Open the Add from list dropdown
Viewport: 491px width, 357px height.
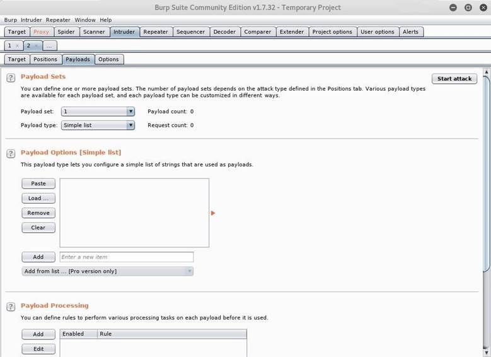(x=107, y=271)
